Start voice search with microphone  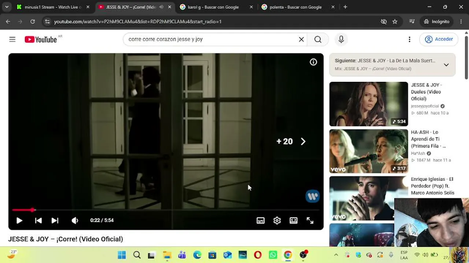pyautogui.click(x=341, y=39)
